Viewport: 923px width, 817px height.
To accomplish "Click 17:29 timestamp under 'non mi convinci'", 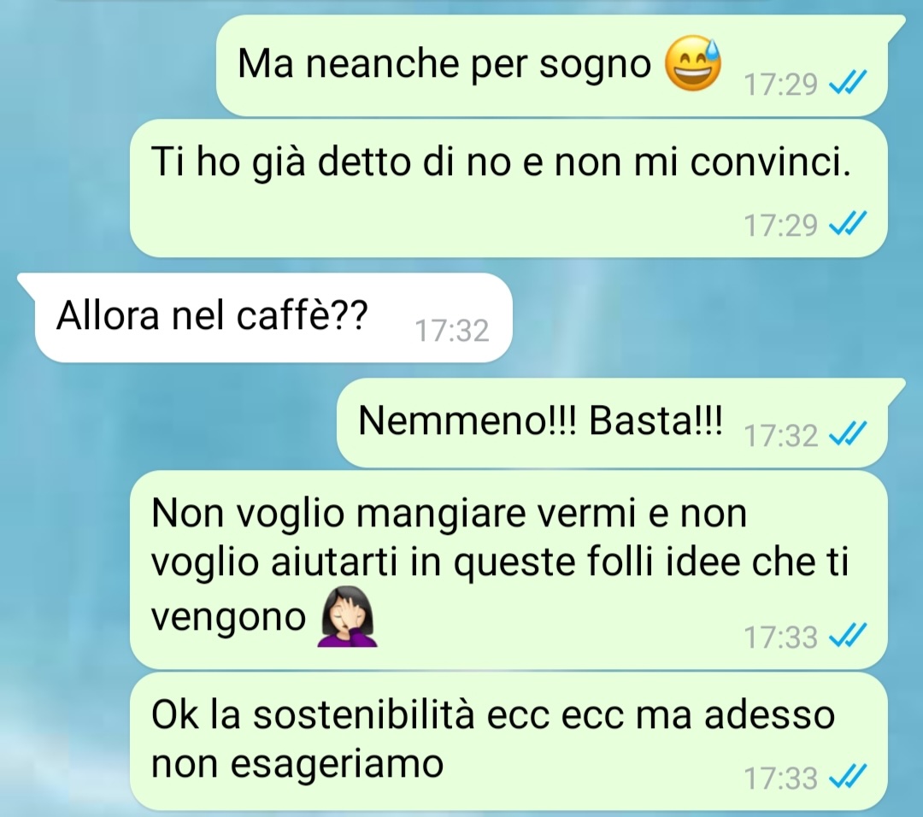I will click(781, 225).
